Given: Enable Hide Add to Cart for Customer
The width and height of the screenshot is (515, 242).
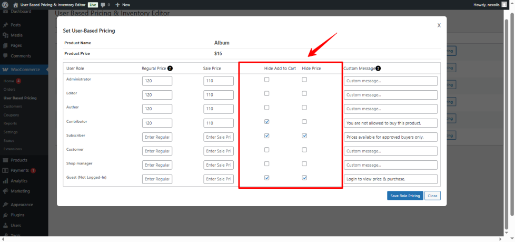Looking at the screenshot, I should click(x=266, y=150).
